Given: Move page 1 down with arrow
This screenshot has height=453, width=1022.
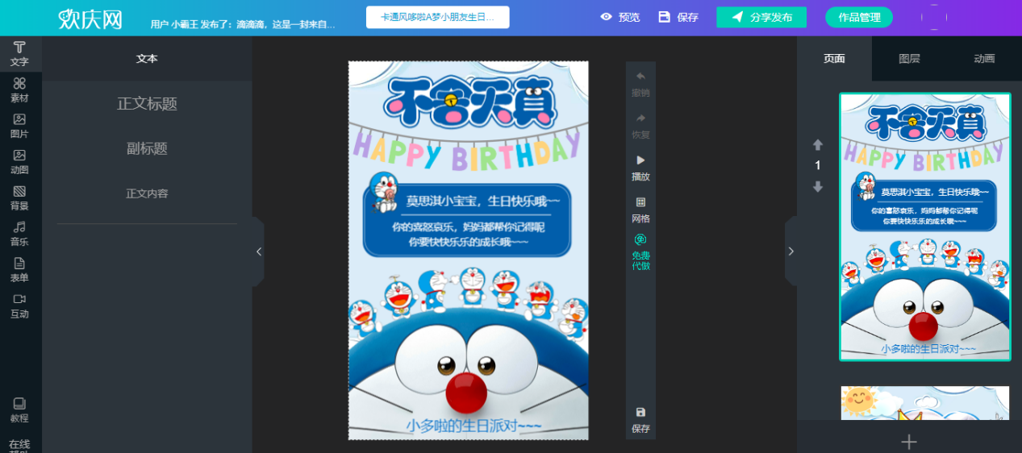Looking at the screenshot, I should (818, 187).
